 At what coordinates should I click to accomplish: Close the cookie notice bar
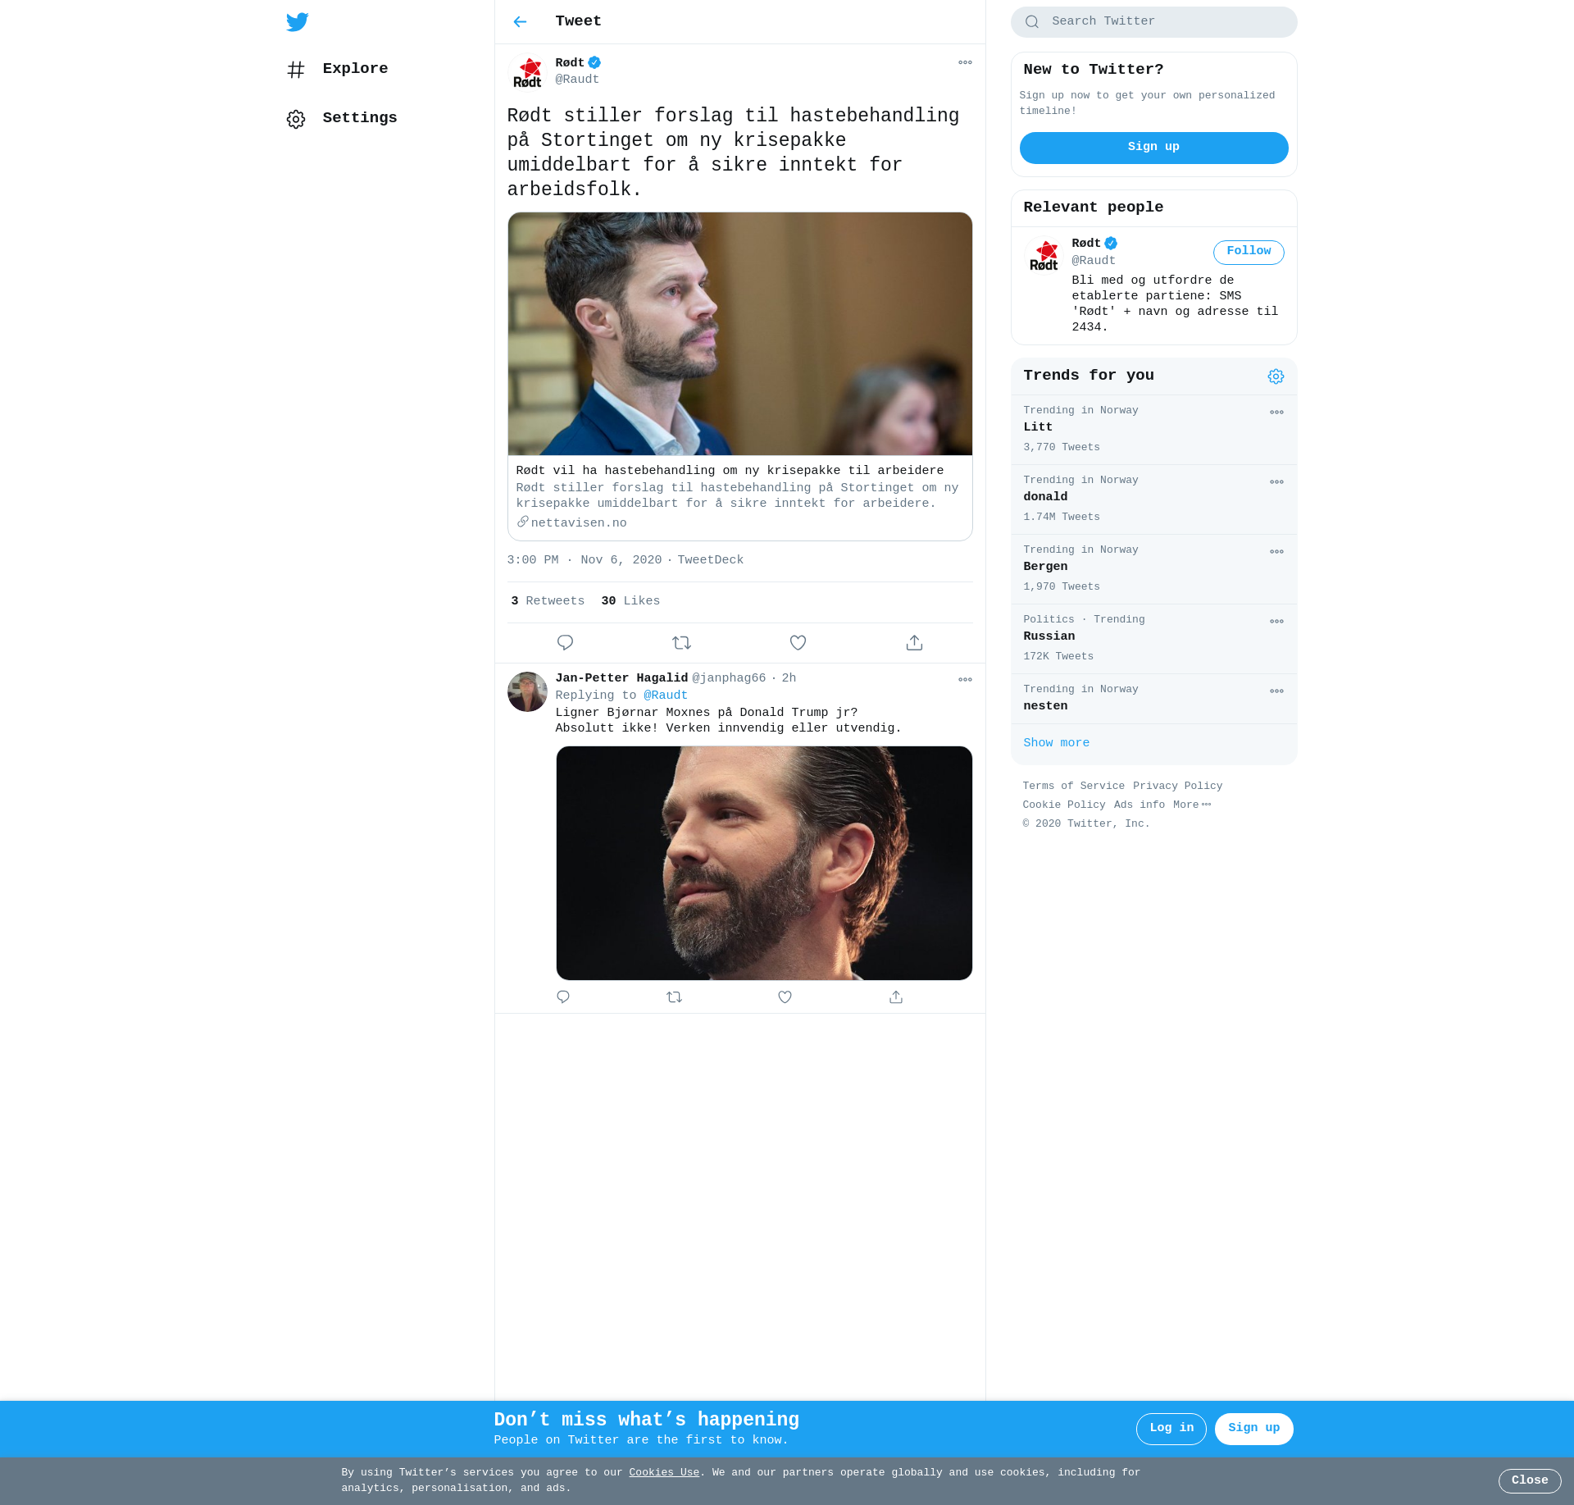[x=1530, y=1481]
